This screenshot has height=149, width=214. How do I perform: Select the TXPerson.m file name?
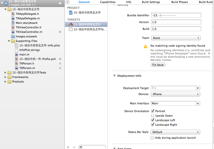27,68
